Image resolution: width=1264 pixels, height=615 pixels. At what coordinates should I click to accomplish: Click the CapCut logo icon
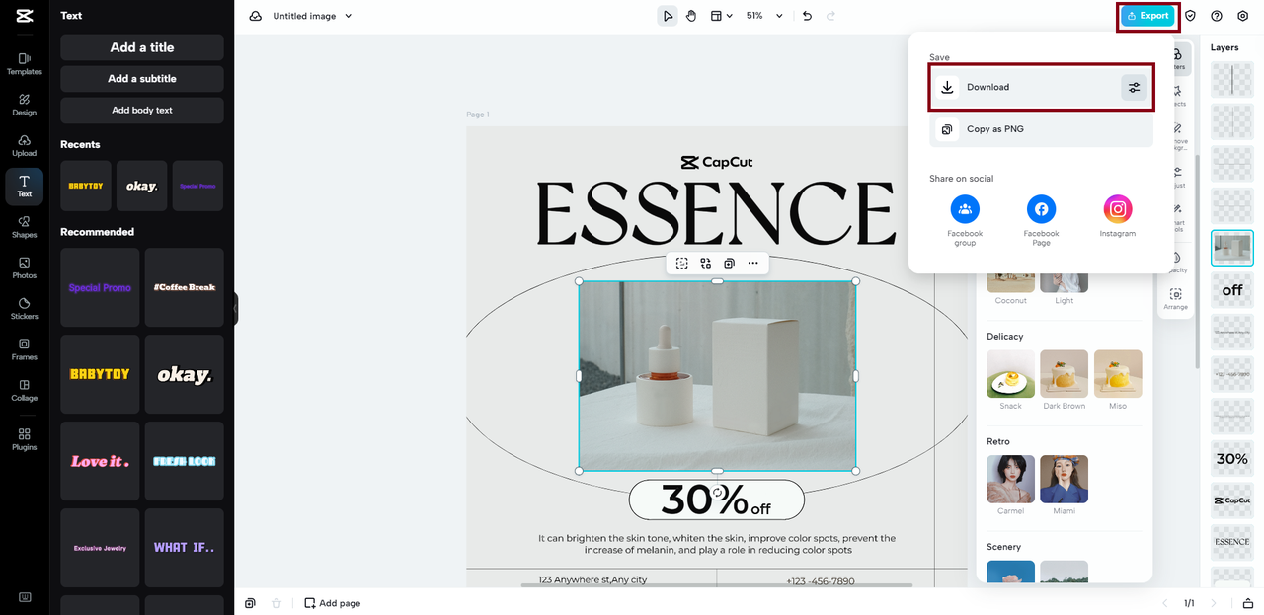click(x=24, y=16)
